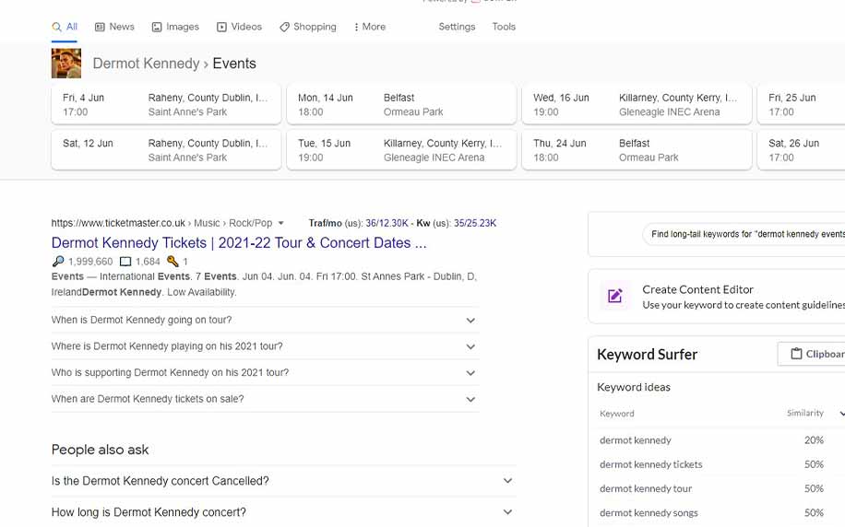Click Dermot Kennedy profile thumbnail image

[x=66, y=64]
